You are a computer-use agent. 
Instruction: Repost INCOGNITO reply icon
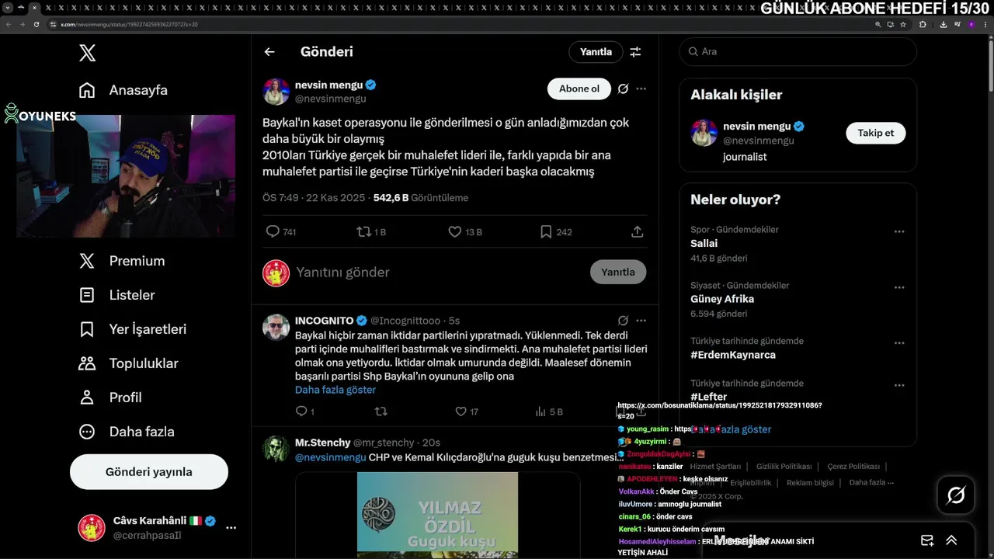coord(381,411)
